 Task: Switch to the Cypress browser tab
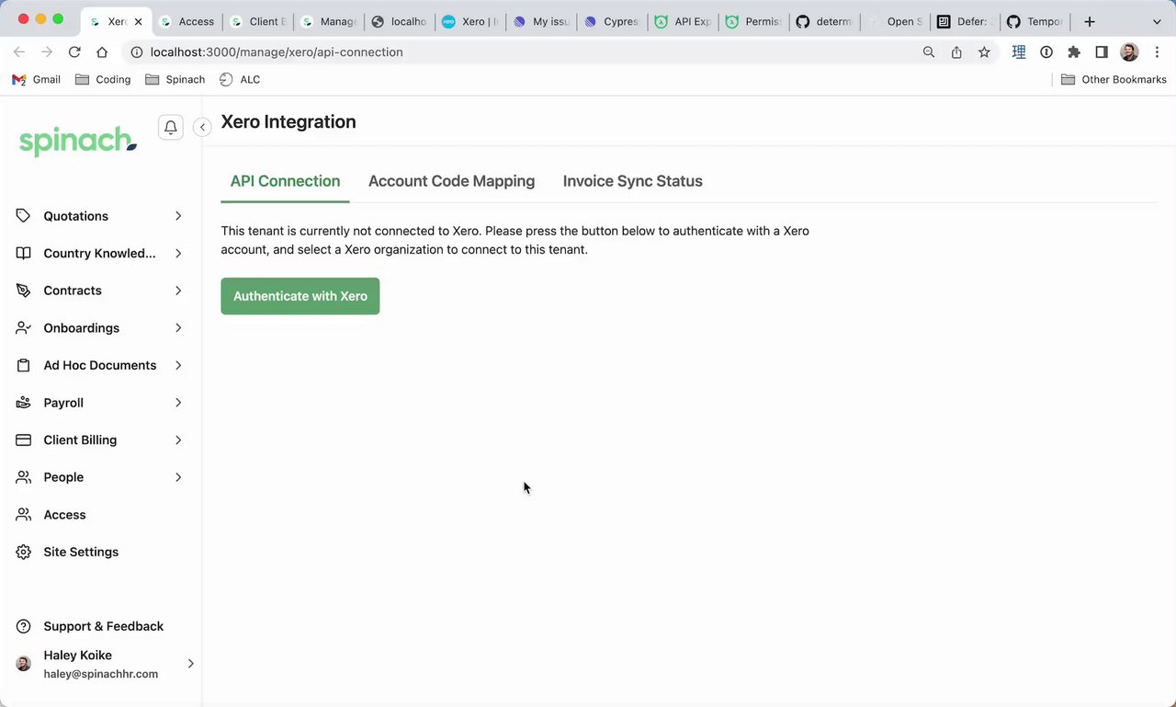[x=613, y=21]
